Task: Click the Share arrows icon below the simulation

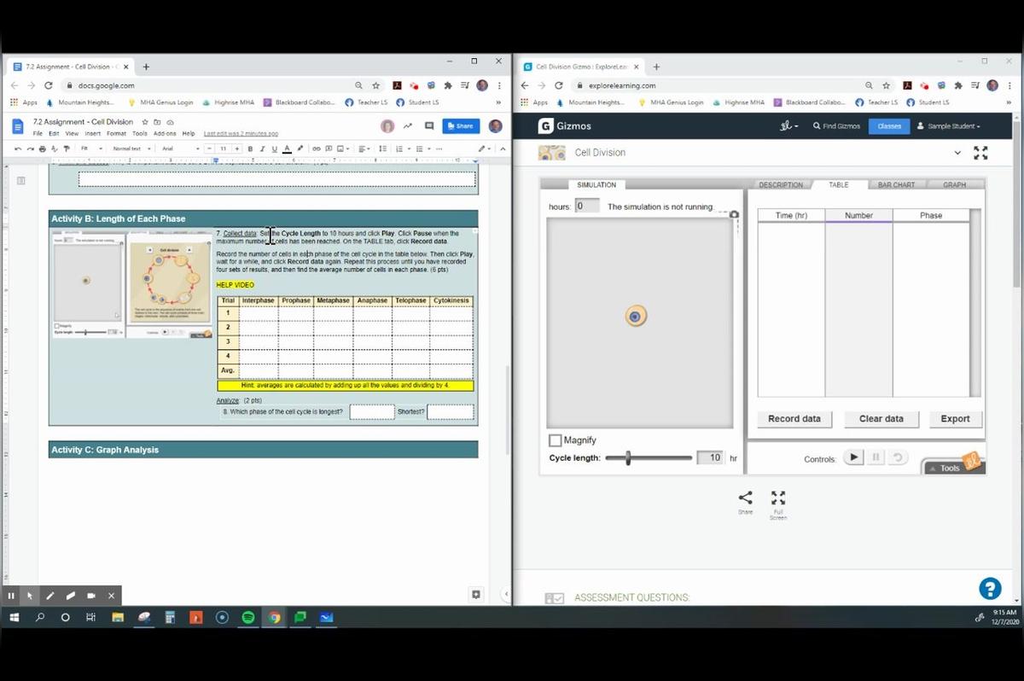Action: pyautogui.click(x=745, y=497)
